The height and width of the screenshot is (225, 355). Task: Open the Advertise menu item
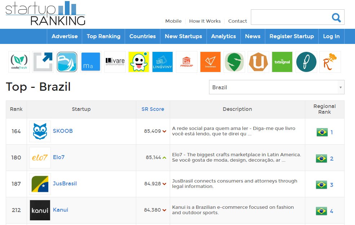tap(65, 36)
